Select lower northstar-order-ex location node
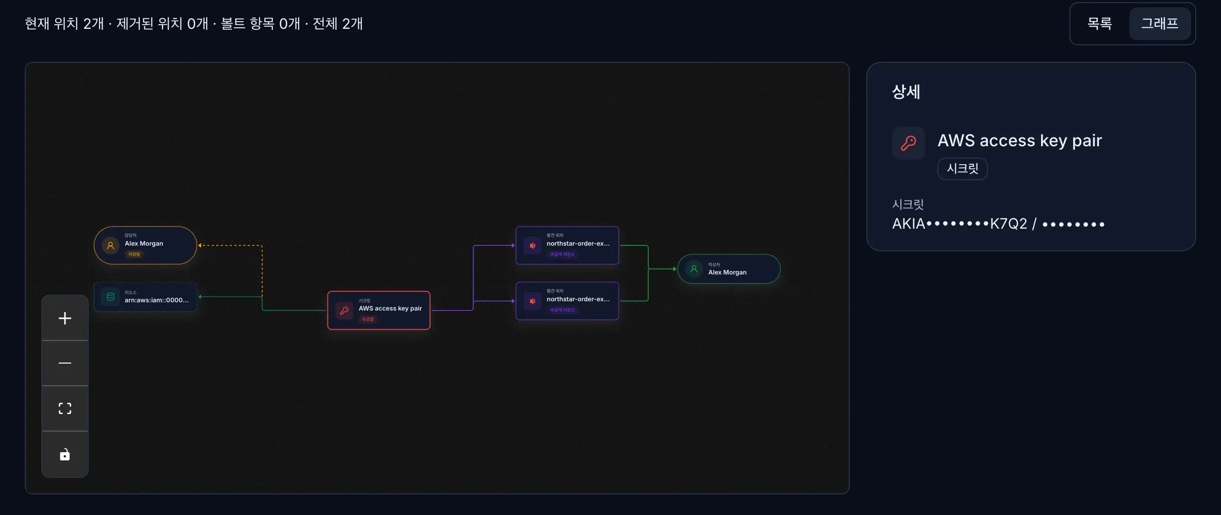 click(567, 301)
